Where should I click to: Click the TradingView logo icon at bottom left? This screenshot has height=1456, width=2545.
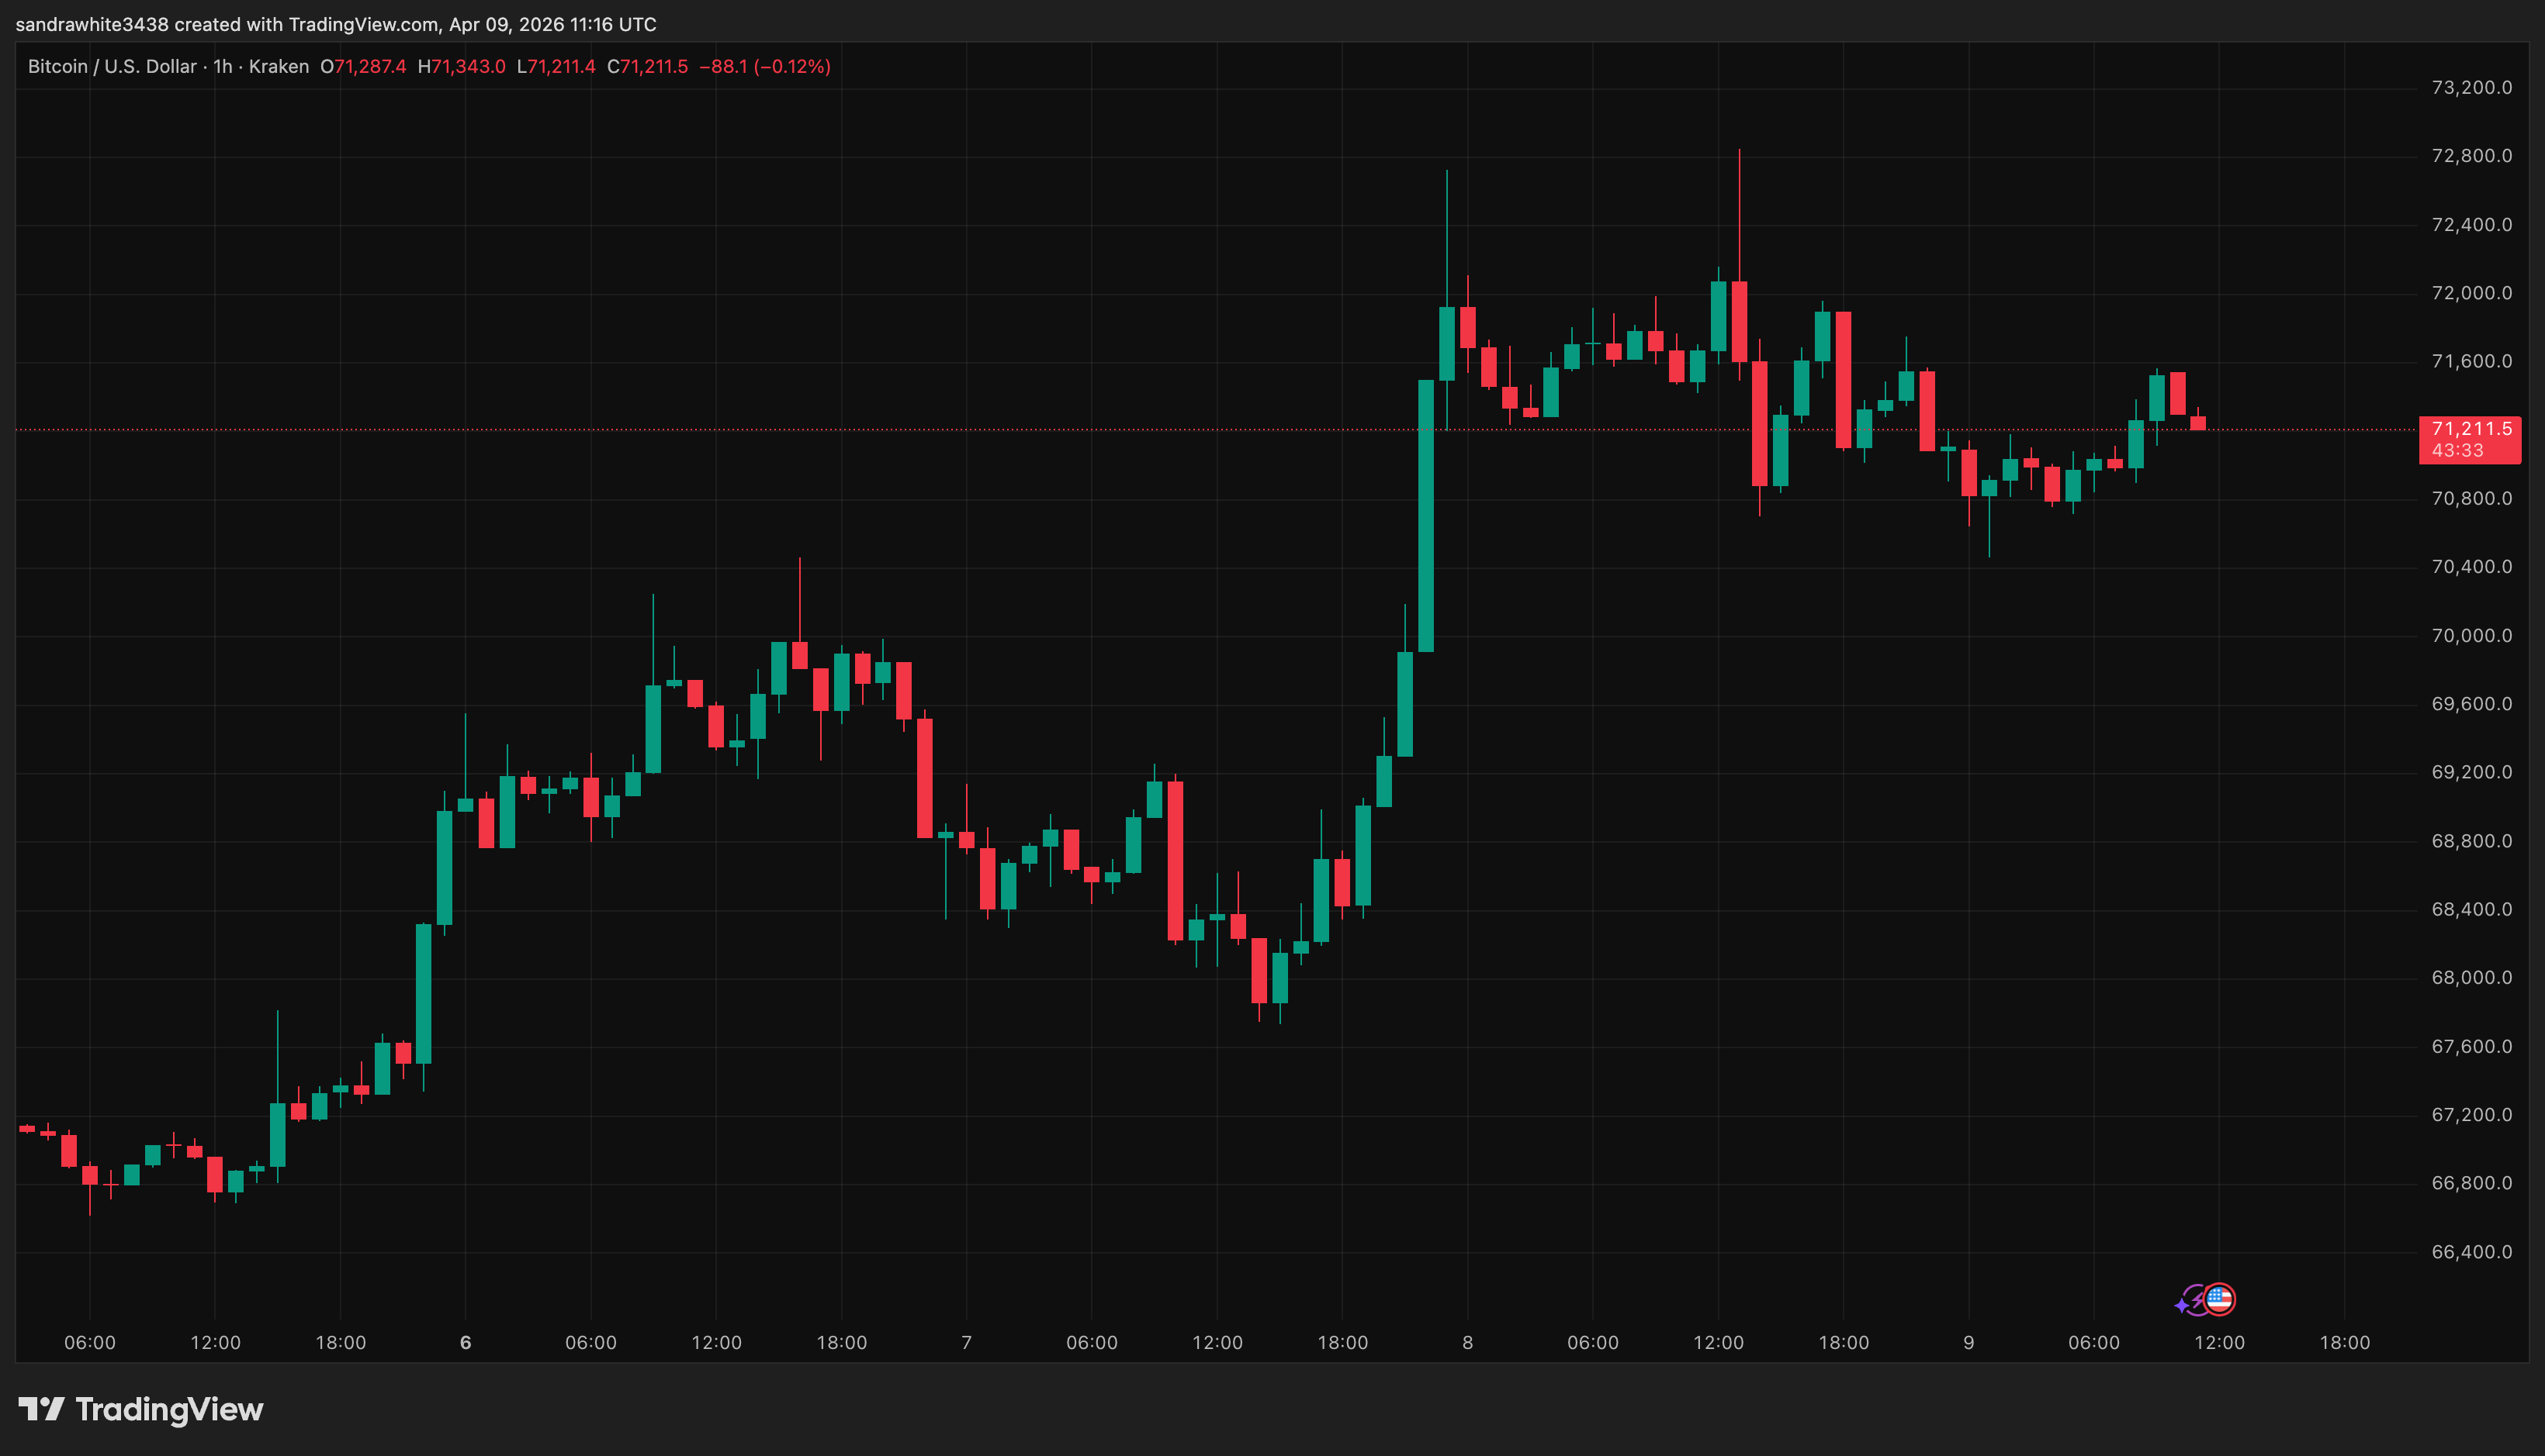click(43, 1410)
